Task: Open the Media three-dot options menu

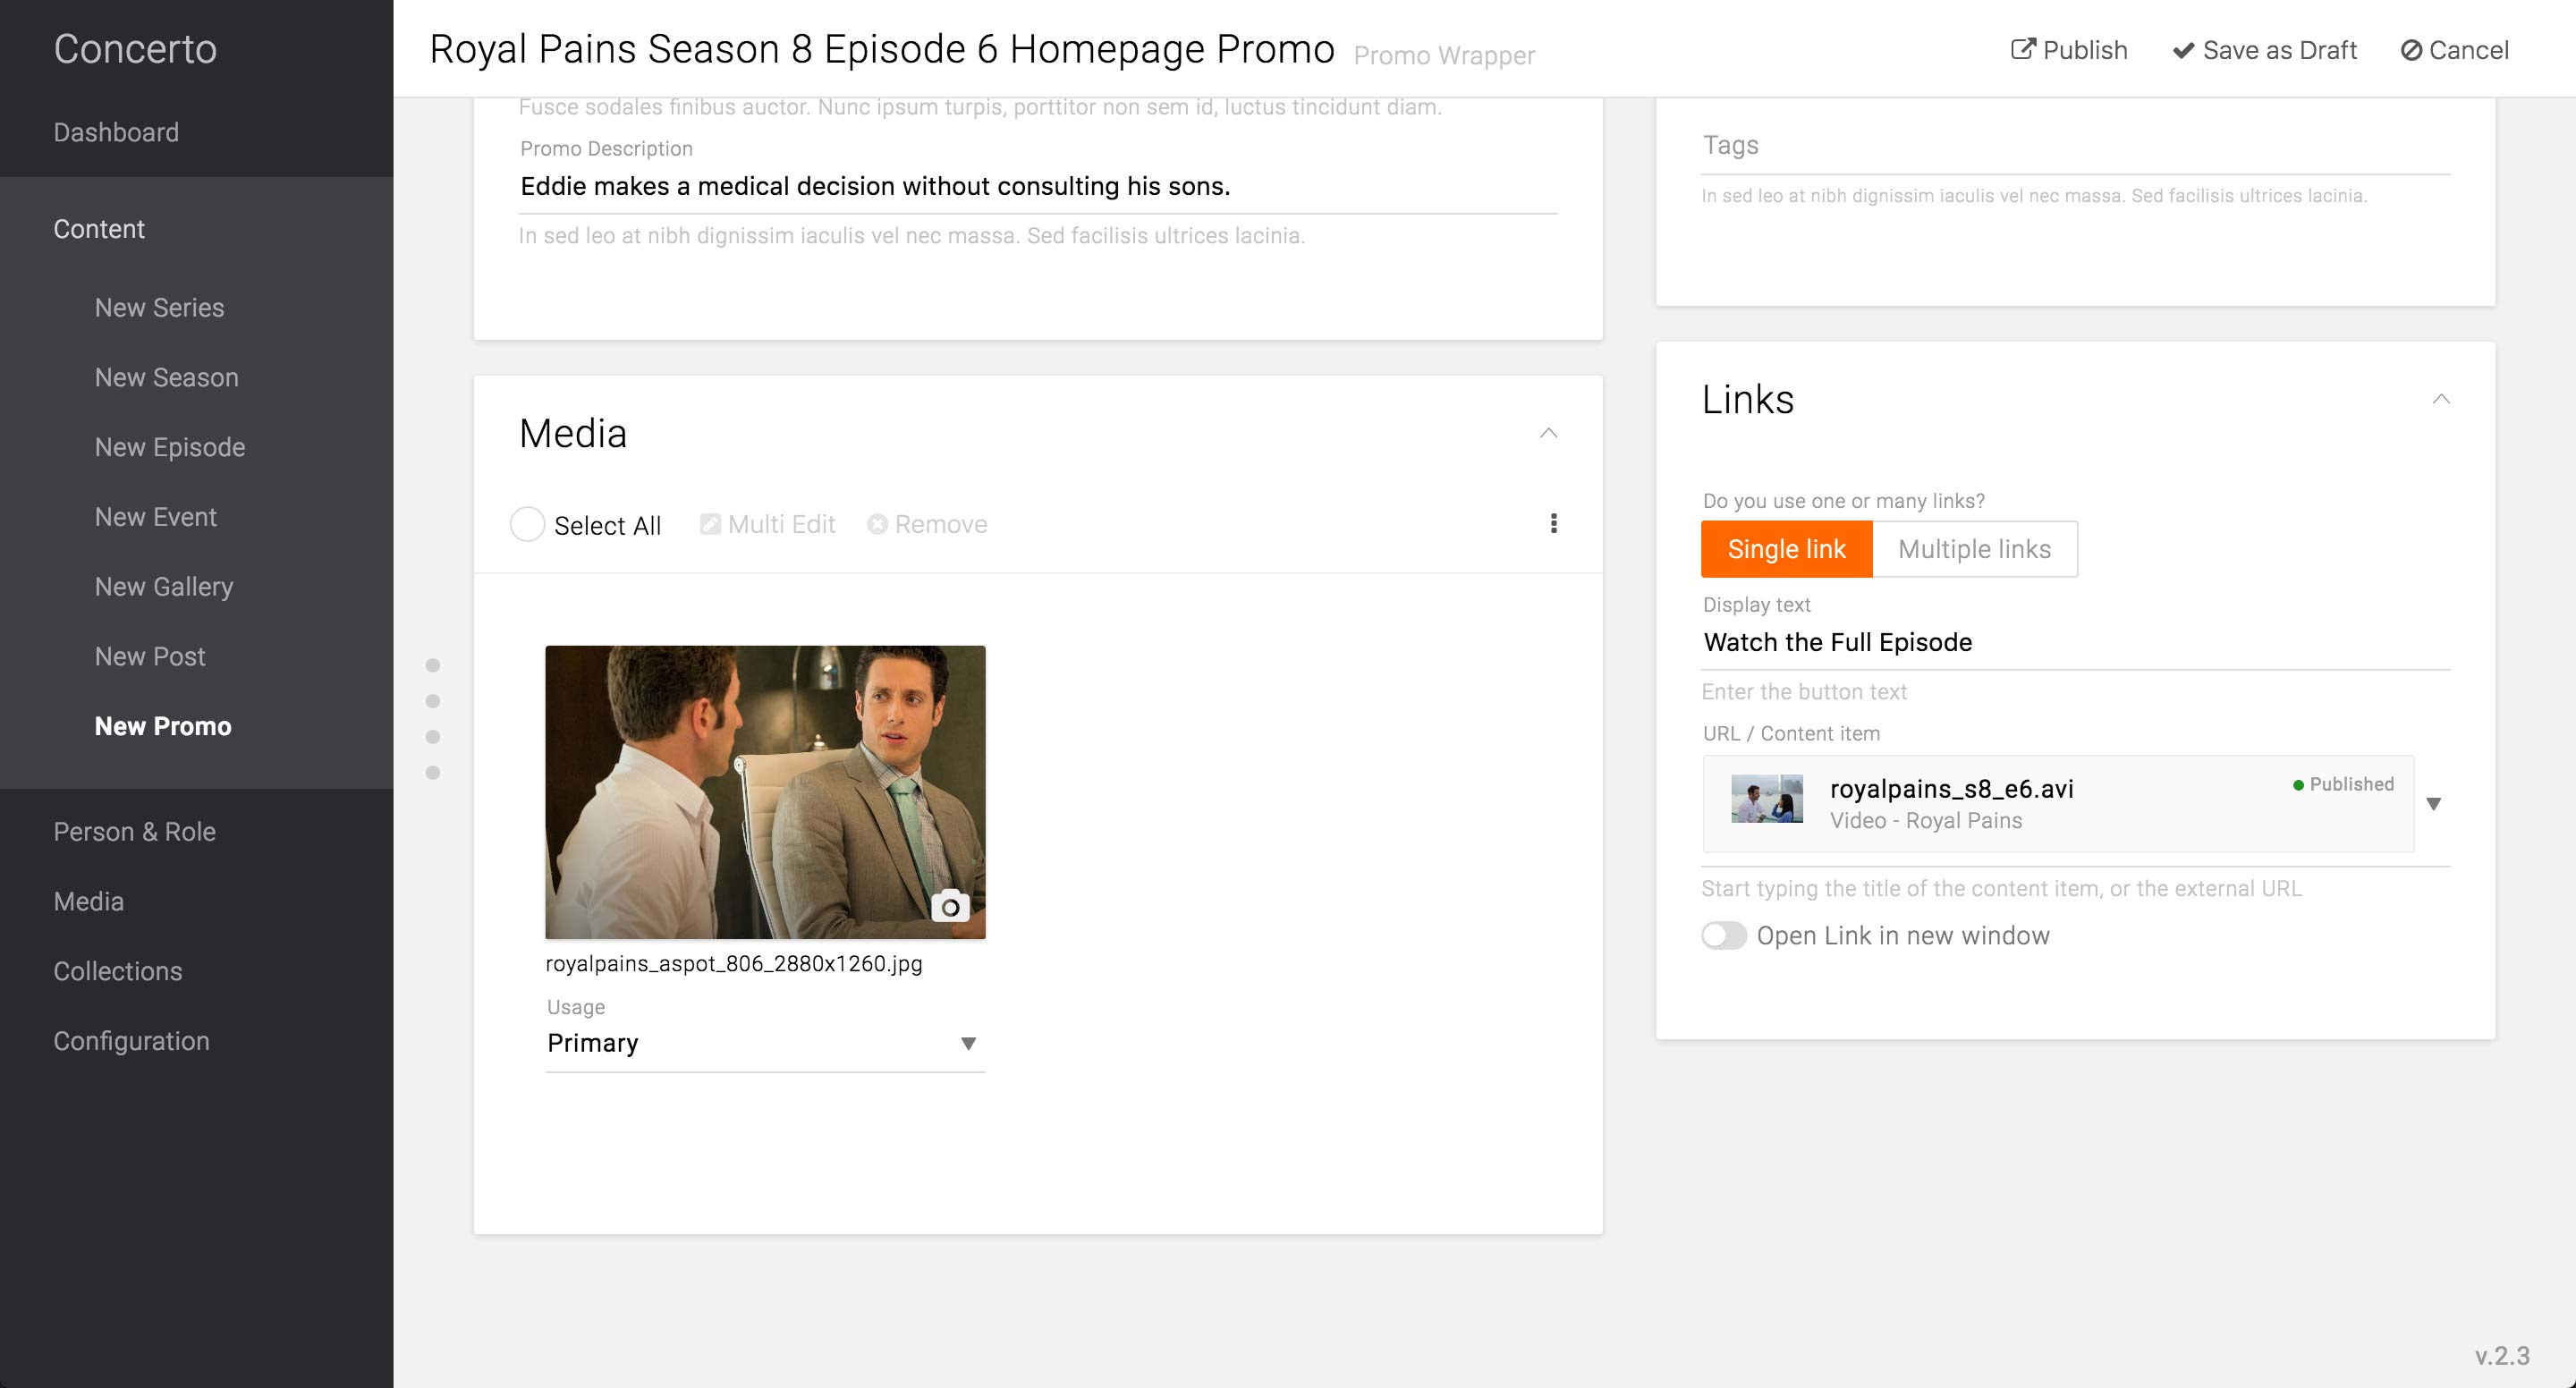Action: tap(1553, 523)
